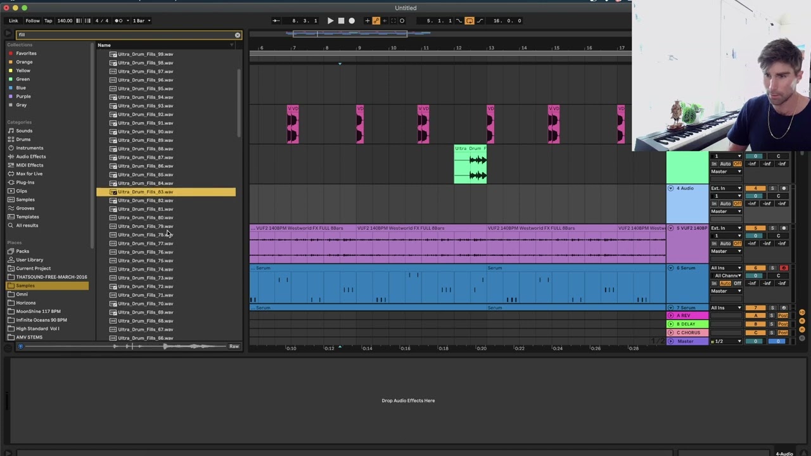This screenshot has width=811, height=456.
Task: Click the Punch-Out switch
Action: [x=479, y=21]
